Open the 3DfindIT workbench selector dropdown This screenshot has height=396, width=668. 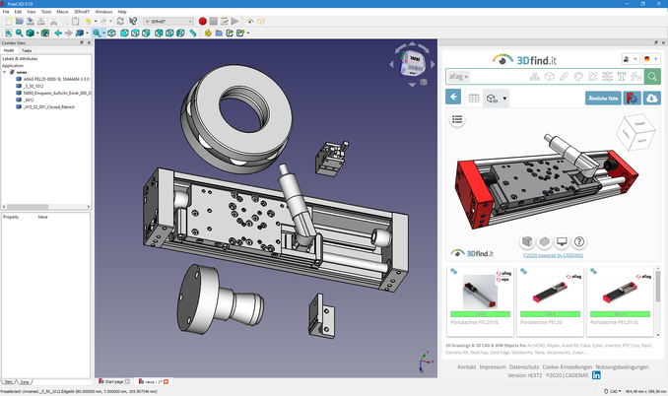coord(168,21)
